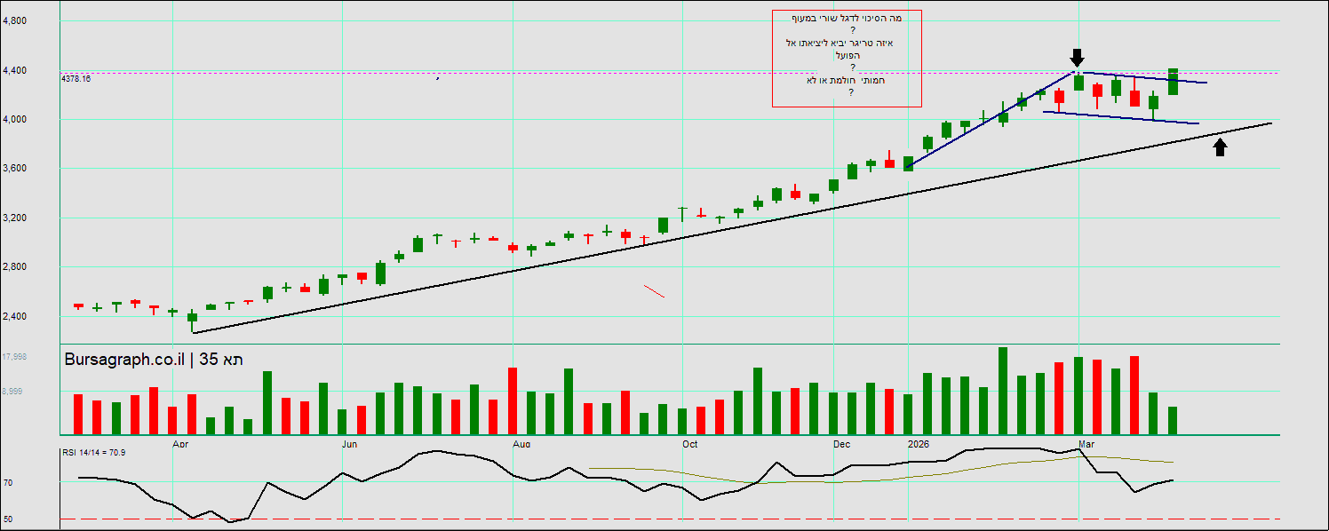Click the 17,998 volume scale label
The image size is (1329, 531).
click(14, 357)
